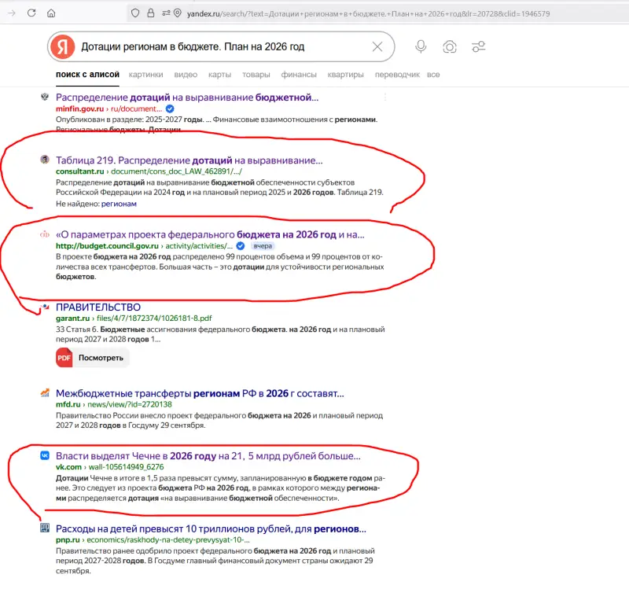Open the 'Таблица 219' consultant.ru result
The width and height of the screenshot is (629, 589).
[189, 160]
